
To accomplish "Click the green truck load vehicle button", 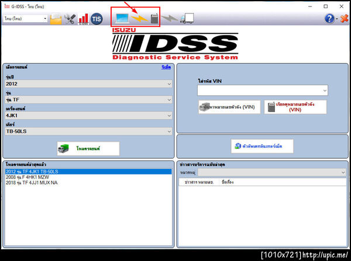I will [88, 148].
